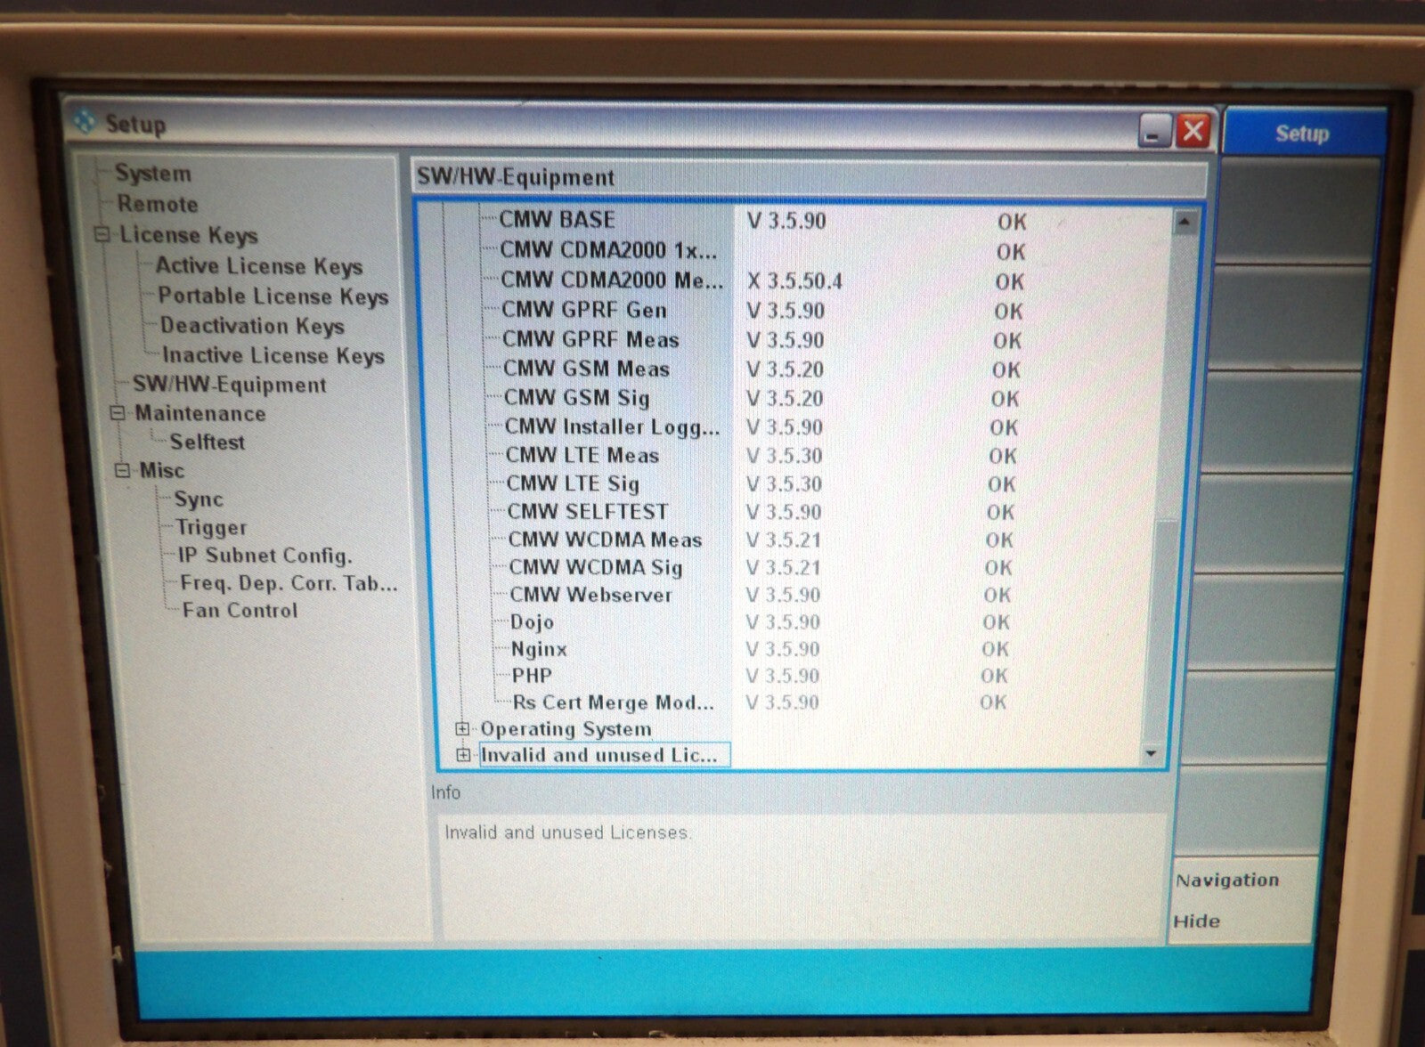Select Misc tree item
This screenshot has width=1425, height=1047.
tap(161, 470)
